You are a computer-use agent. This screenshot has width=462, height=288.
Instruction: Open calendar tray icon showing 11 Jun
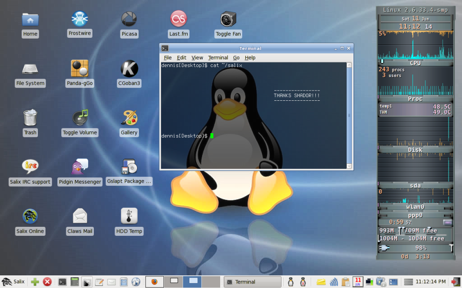[x=358, y=282]
